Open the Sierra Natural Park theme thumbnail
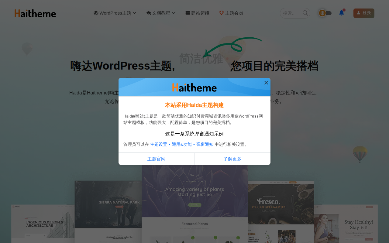389x243 pixels. click(108, 212)
